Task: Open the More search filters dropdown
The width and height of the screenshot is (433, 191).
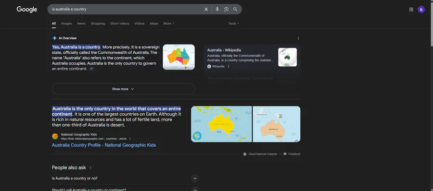Action: 169,24
